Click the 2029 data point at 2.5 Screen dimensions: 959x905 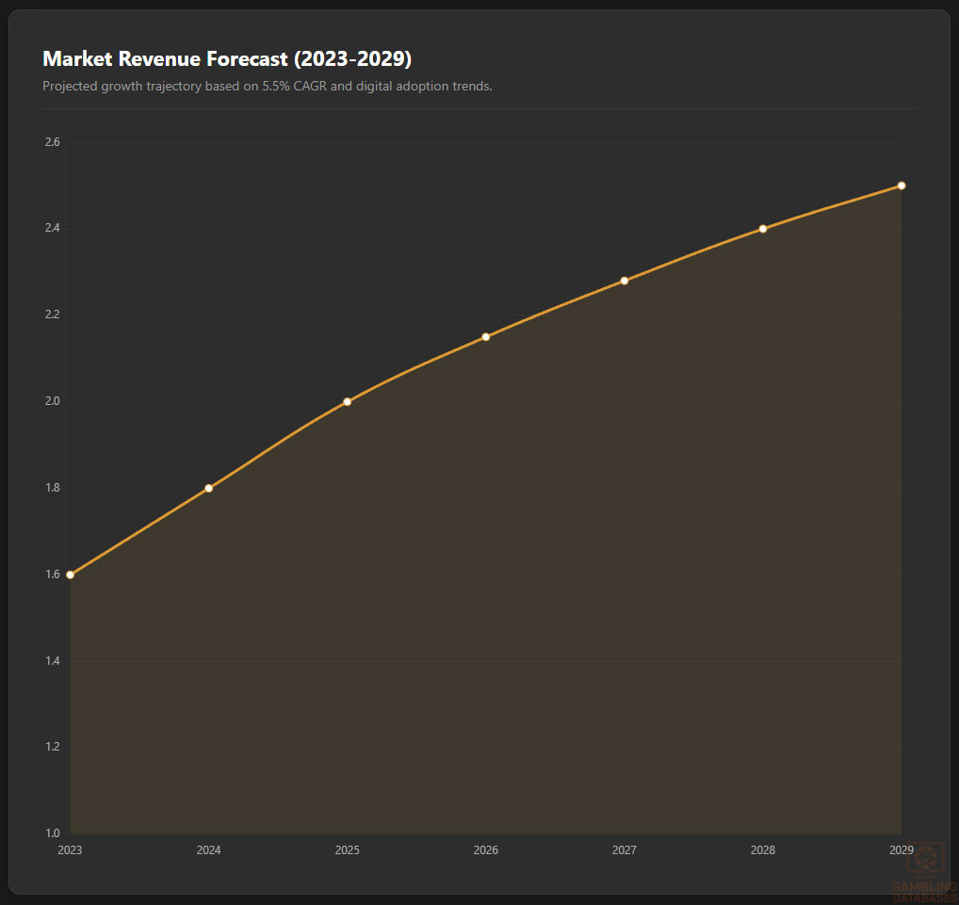(x=902, y=186)
